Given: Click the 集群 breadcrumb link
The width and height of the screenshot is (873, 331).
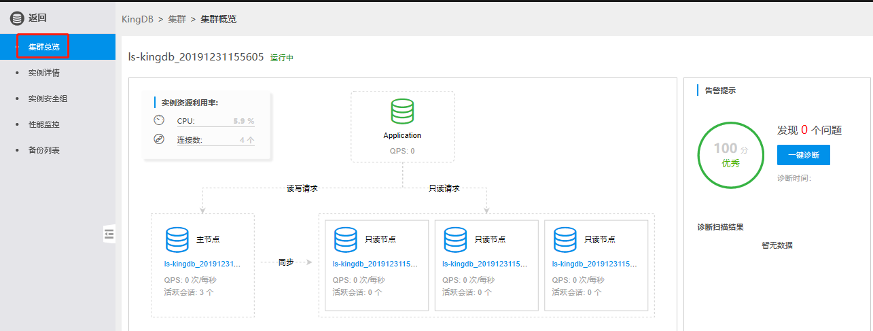Looking at the screenshot, I should 177,19.
